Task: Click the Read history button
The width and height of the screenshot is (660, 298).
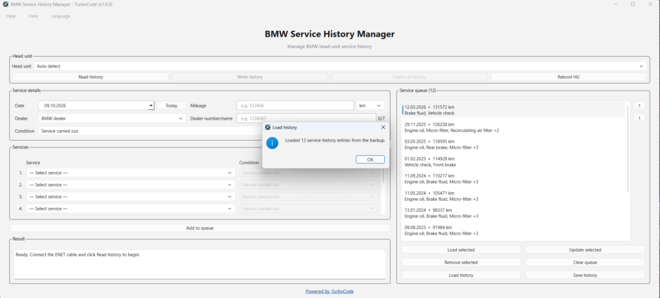Action: click(90, 77)
